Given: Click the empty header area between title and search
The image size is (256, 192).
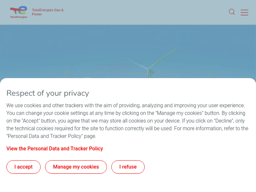Looking at the screenshot, I should point(143,12).
